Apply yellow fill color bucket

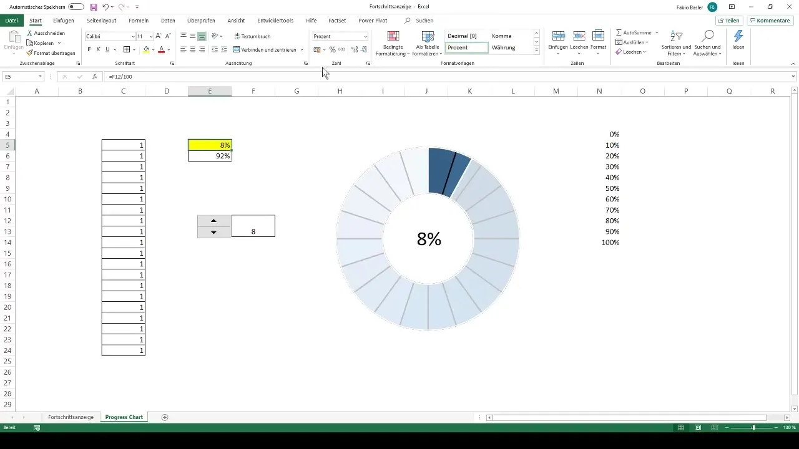[146, 49]
